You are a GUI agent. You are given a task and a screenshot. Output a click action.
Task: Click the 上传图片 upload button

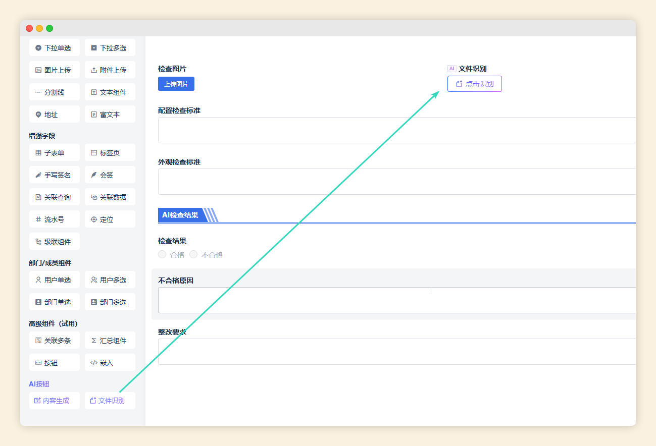[x=176, y=84]
